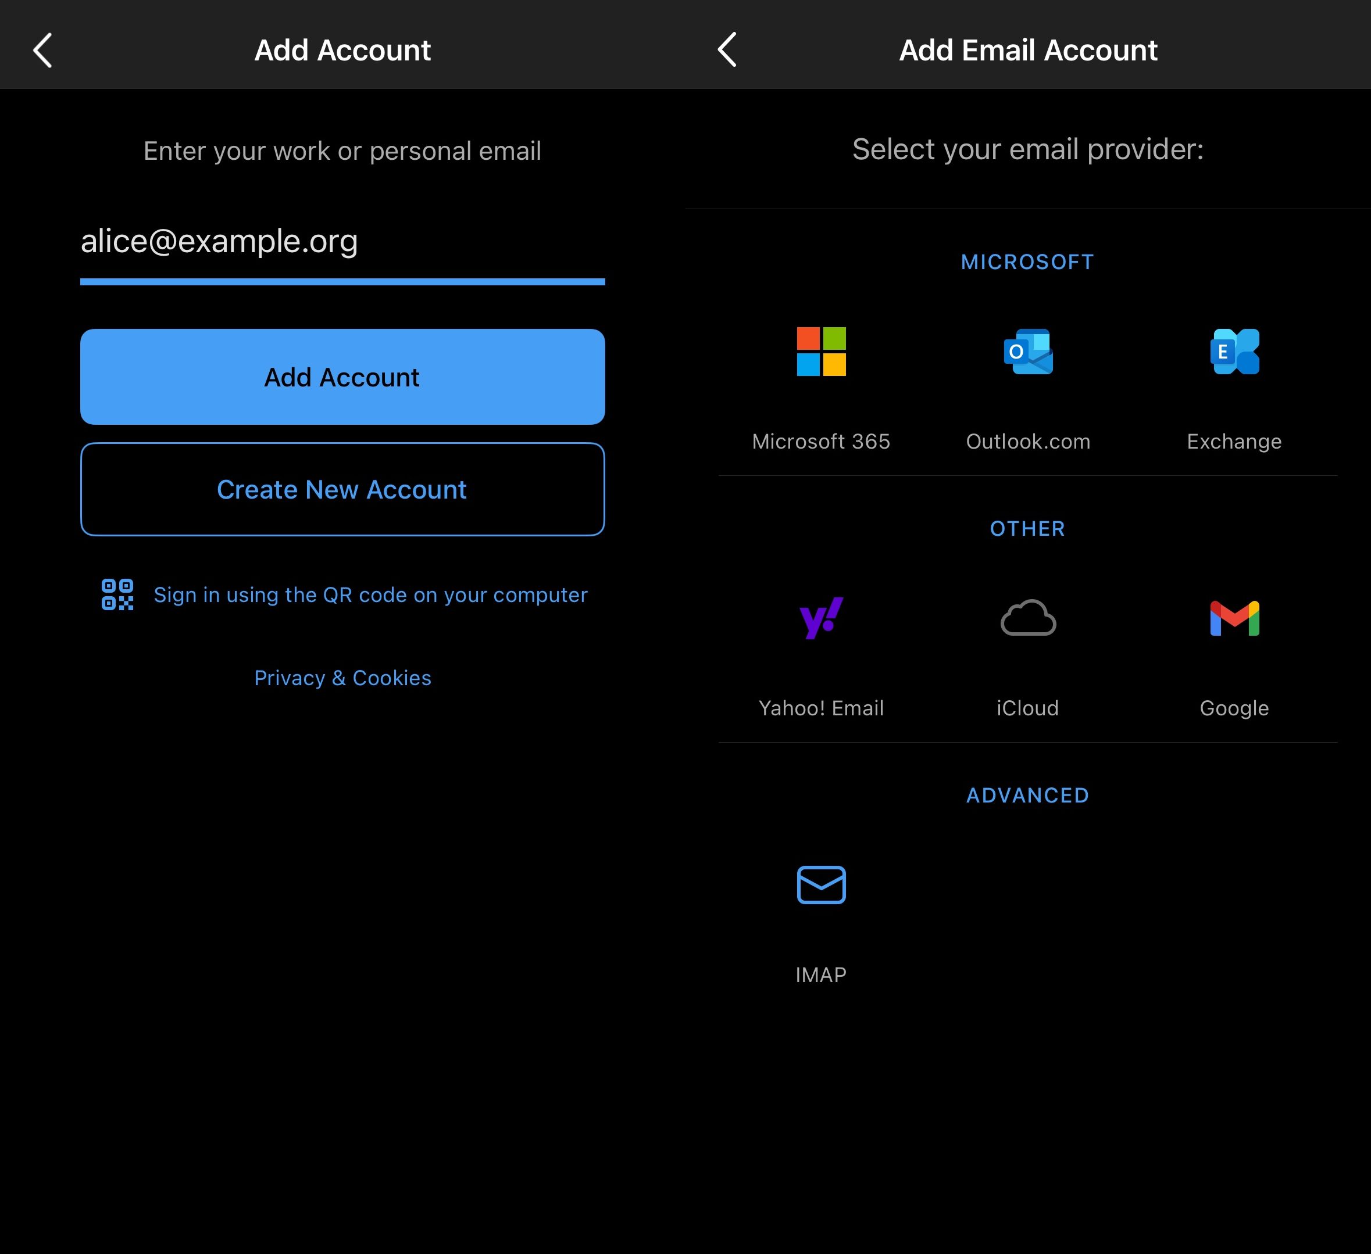This screenshot has height=1254, width=1371.
Task: Click the 'Add Email Account' title
Action: click(1027, 51)
